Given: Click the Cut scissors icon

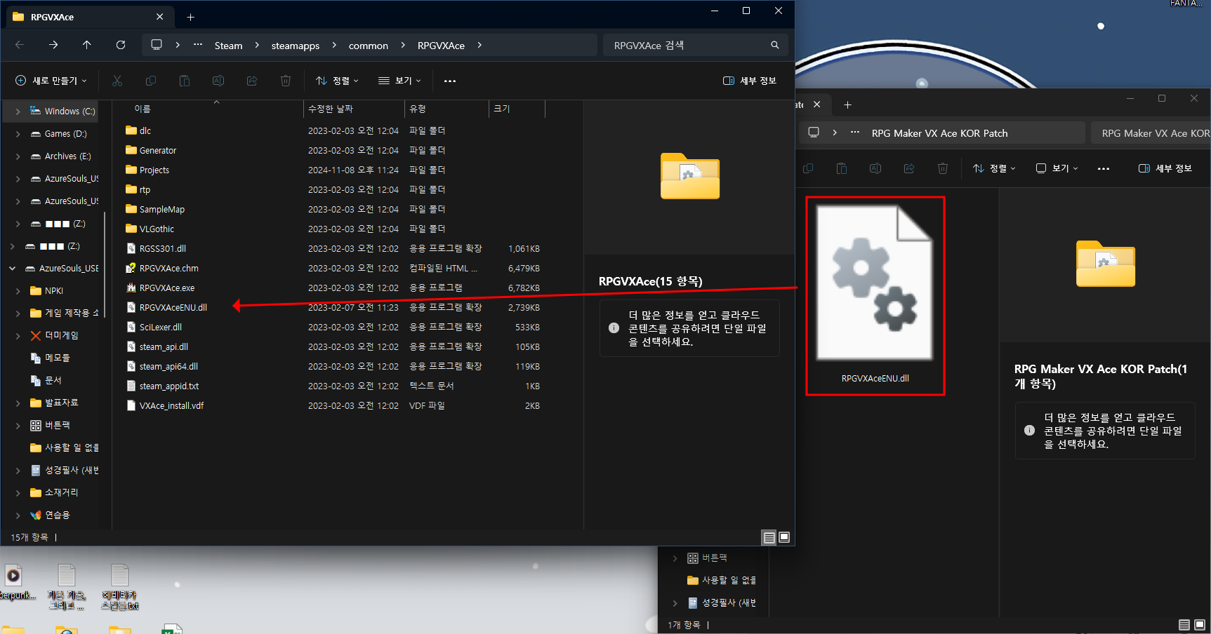Looking at the screenshot, I should coord(117,81).
